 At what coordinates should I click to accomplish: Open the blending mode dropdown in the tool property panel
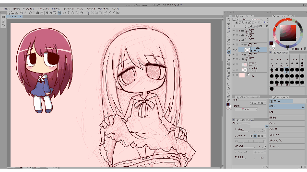[247, 109]
